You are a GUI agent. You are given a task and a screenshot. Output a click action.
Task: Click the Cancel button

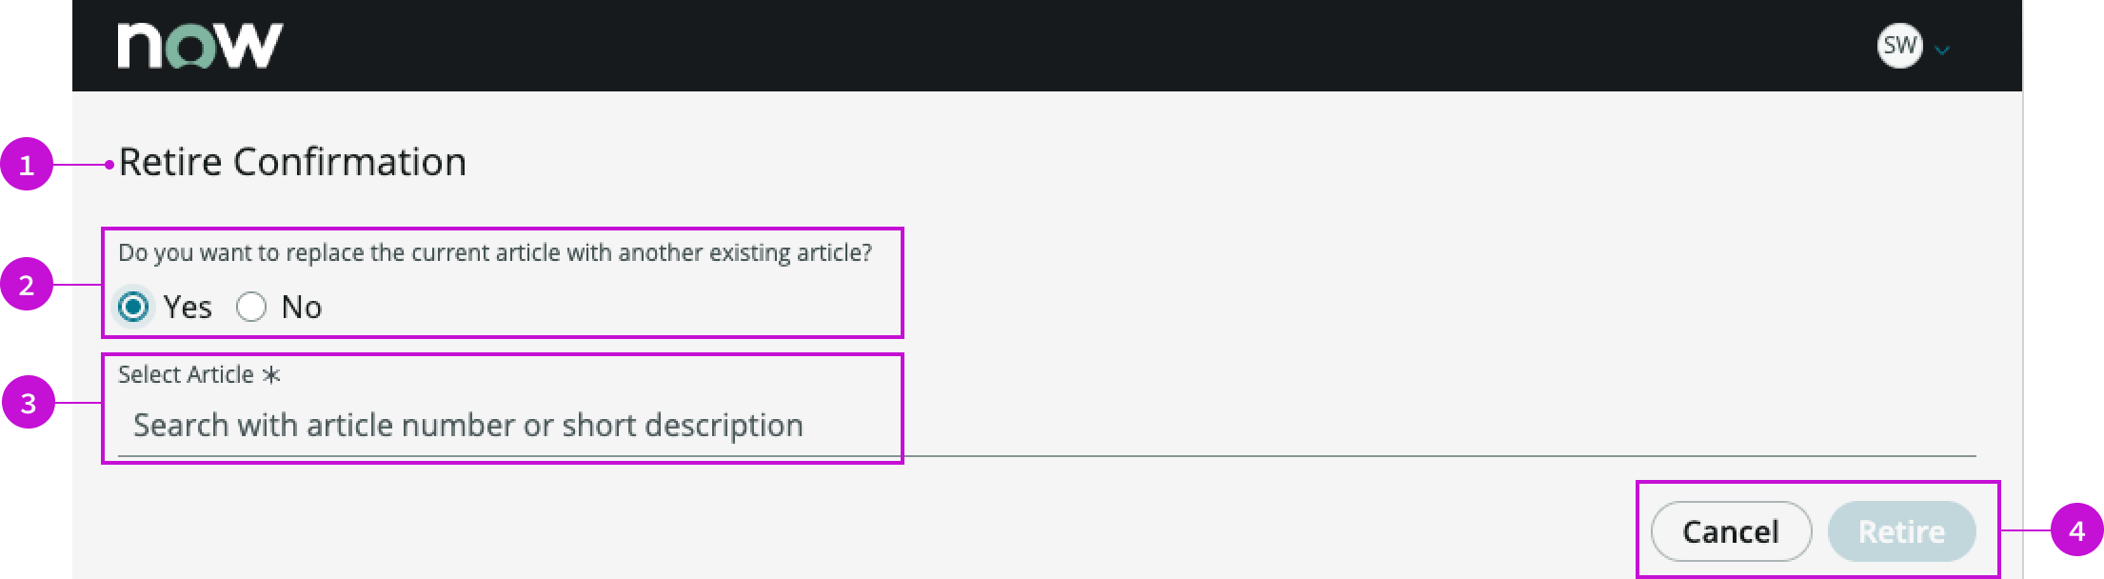(1730, 531)
